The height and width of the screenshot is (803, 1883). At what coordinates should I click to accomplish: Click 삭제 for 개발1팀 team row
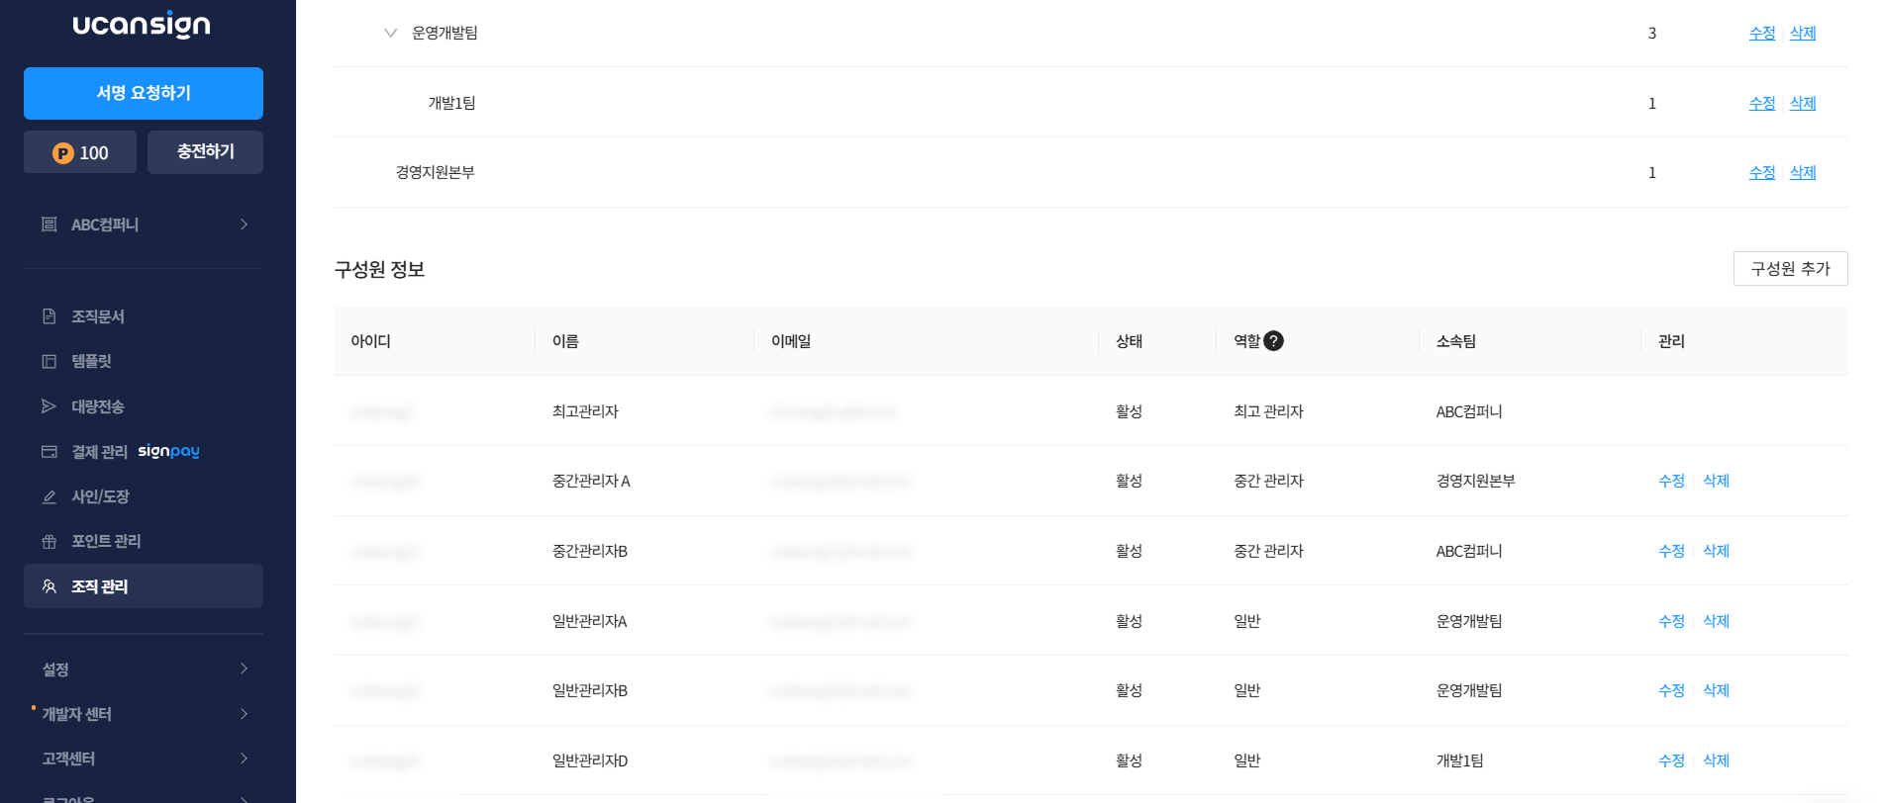pos(1803,103)
